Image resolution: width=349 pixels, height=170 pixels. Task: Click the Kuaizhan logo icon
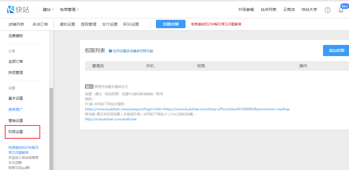(11, 9)
